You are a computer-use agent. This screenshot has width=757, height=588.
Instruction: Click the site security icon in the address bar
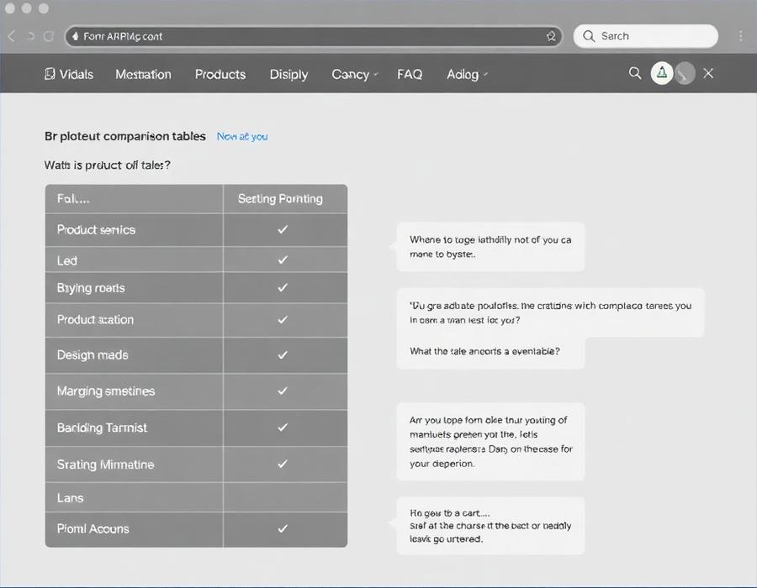coord(76,36)
